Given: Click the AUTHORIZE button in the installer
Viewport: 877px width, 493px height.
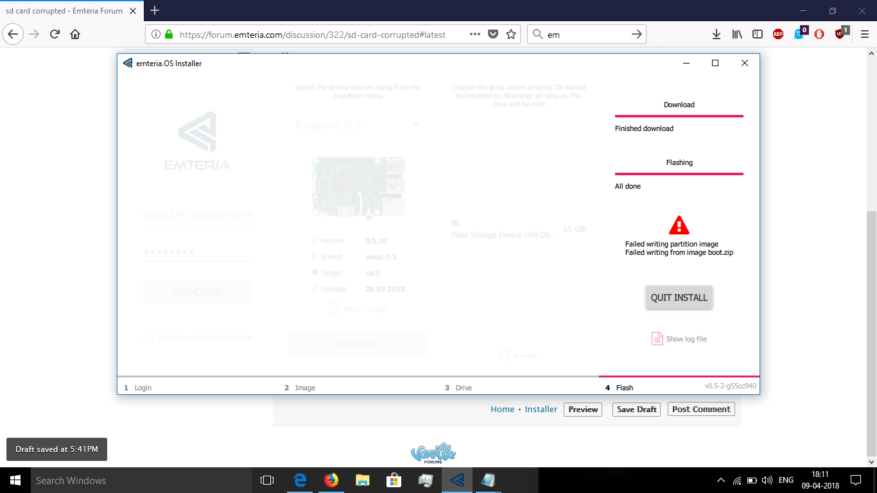Looking at the screenshot, I should [x=198, y=292].
